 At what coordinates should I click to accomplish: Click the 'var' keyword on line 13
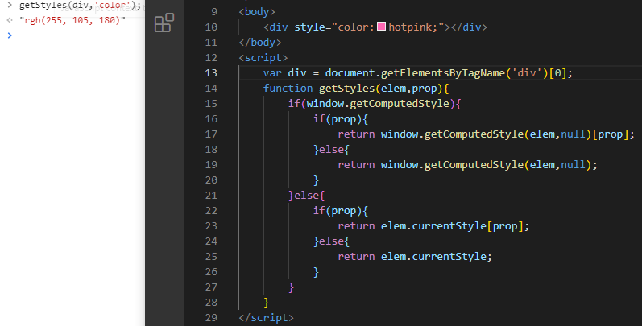272,72
